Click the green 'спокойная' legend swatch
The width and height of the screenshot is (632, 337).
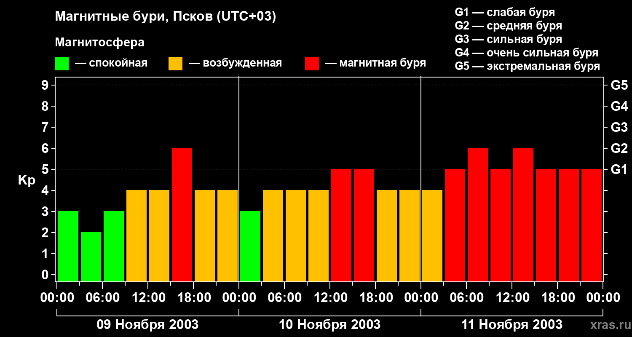pyautogui.click(x=62, y=64)
